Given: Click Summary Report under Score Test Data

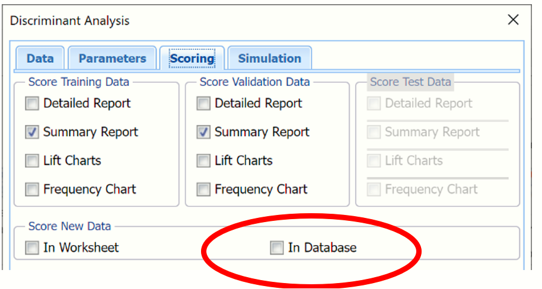Looking at the screenshot, I should pyautogui.click(x=374, y=132).
